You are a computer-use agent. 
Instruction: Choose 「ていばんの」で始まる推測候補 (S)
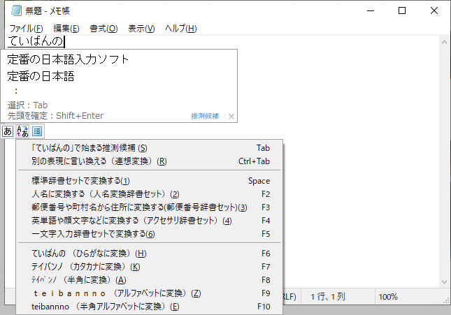[150, 148]
